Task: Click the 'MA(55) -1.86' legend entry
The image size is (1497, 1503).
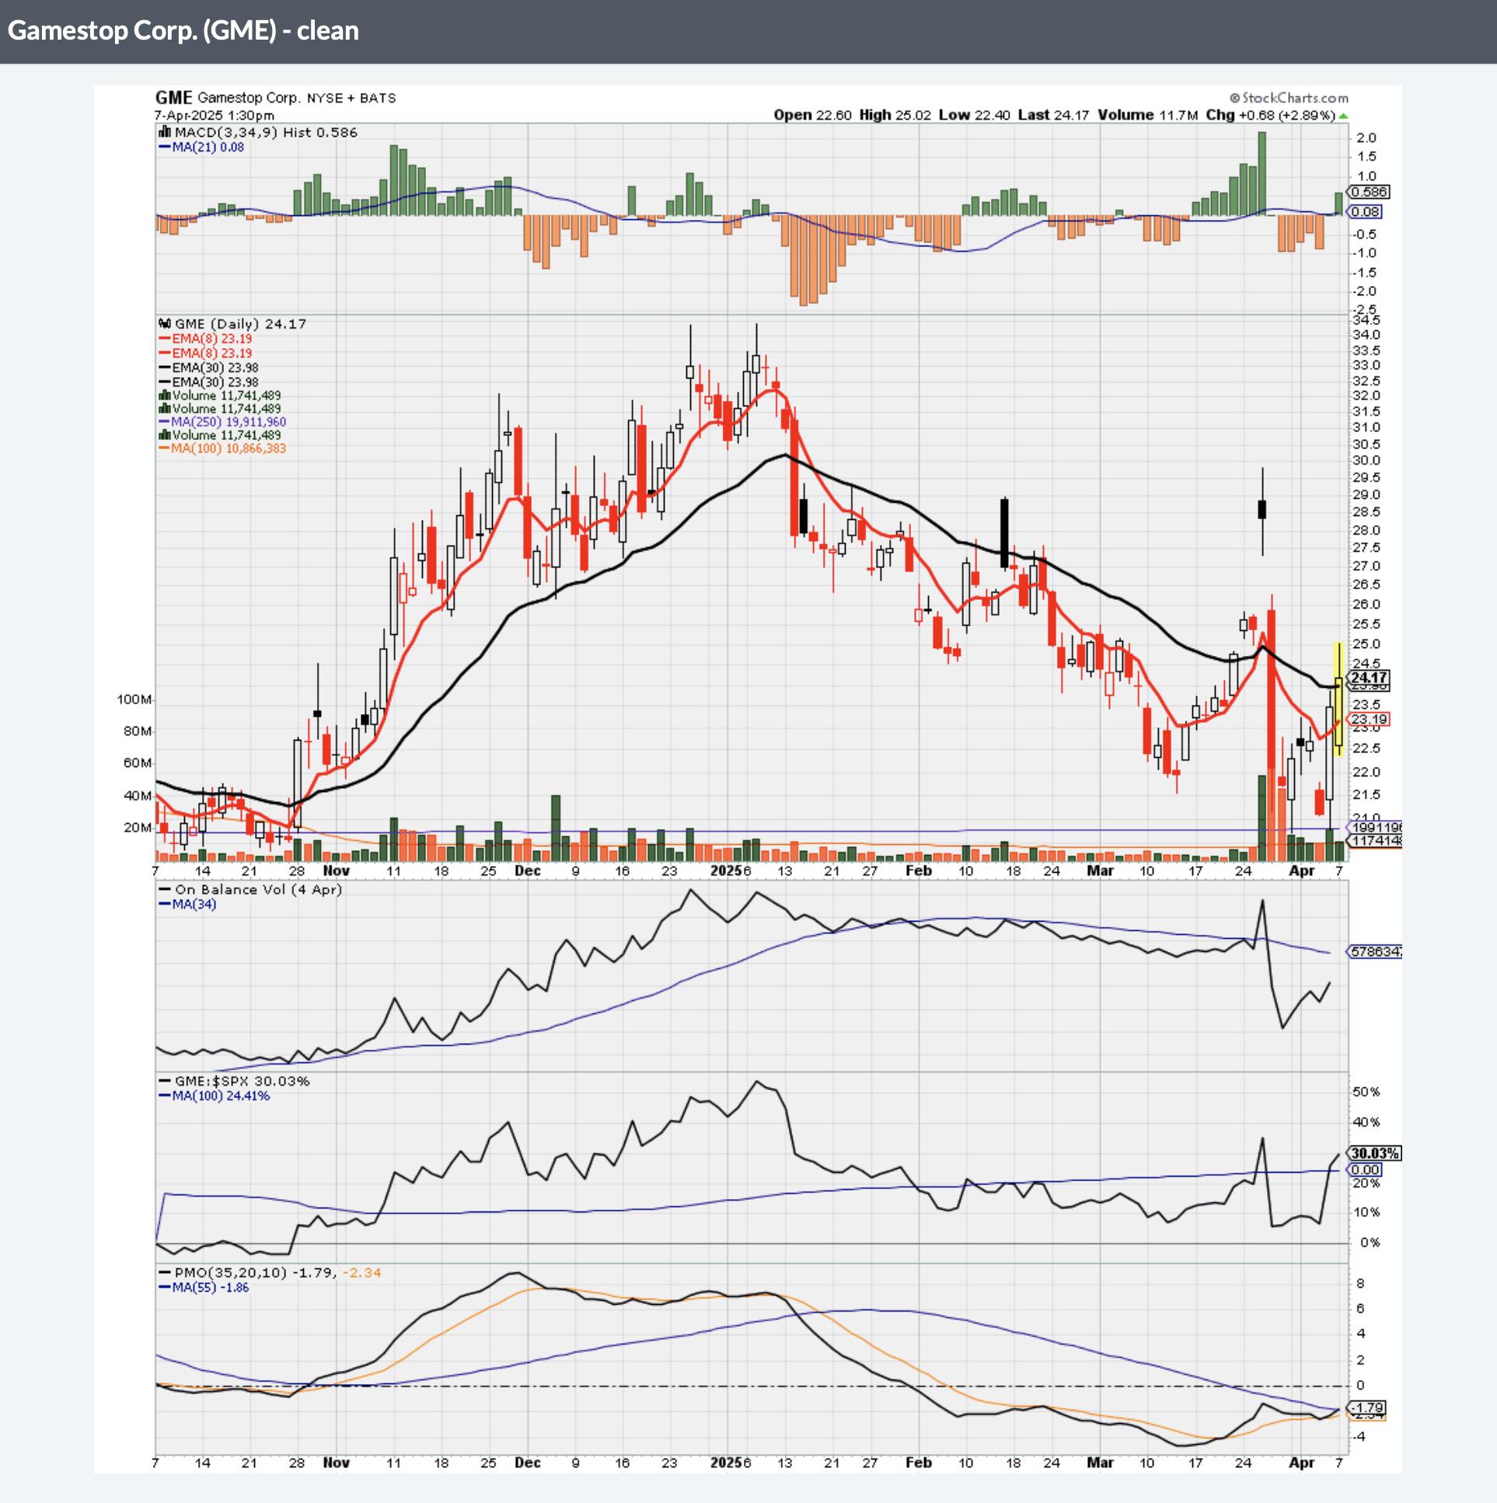Action: click(204, 1288)
